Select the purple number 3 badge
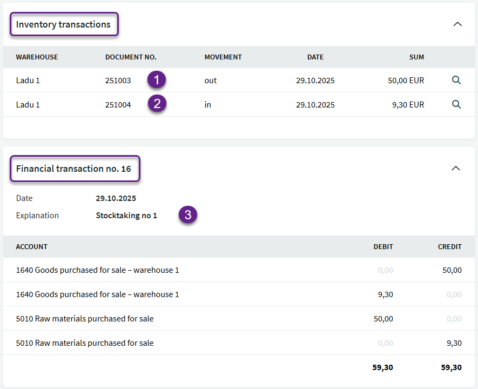Screen dimensions: 478x389 coord(188,215)
